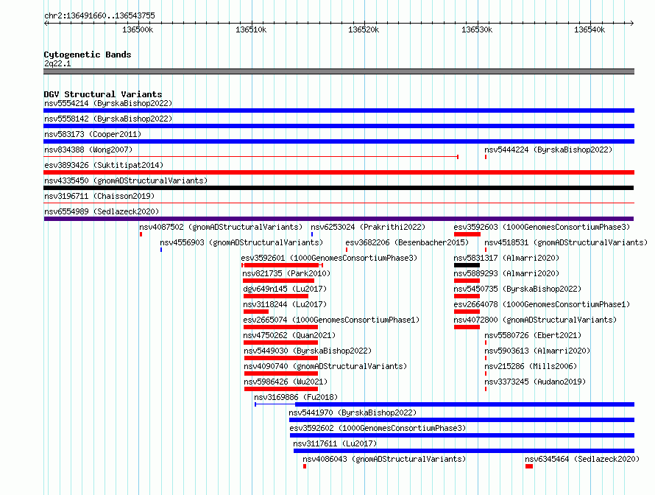Open the nsv6345464 (Sedlazeck2020) label
Viewport: 655px width, 495px height.
coord(582,459)
